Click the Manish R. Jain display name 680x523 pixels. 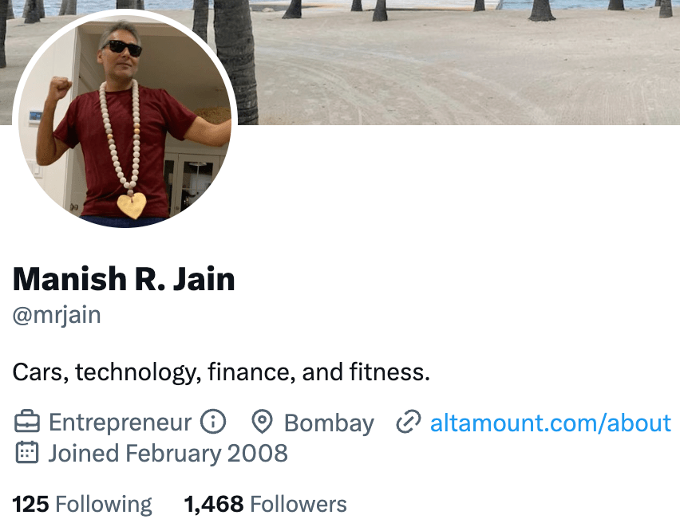tap(124, 279)
